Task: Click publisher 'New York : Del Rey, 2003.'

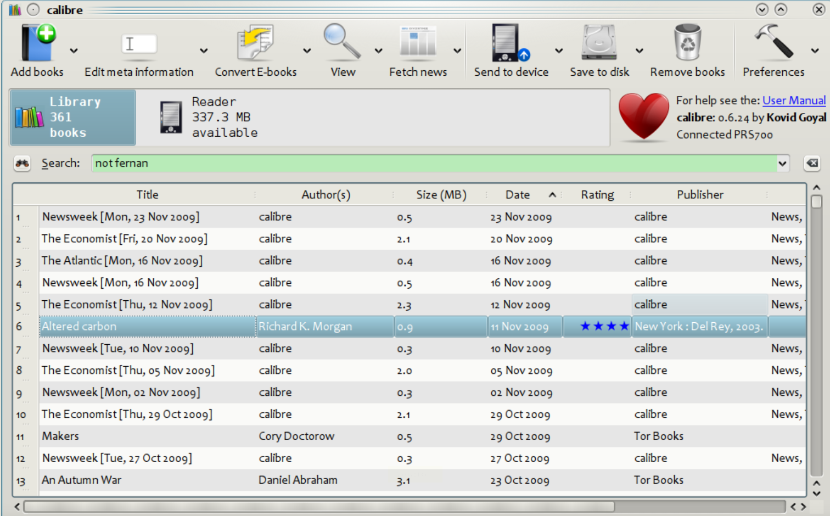Action: pos(699,327)
